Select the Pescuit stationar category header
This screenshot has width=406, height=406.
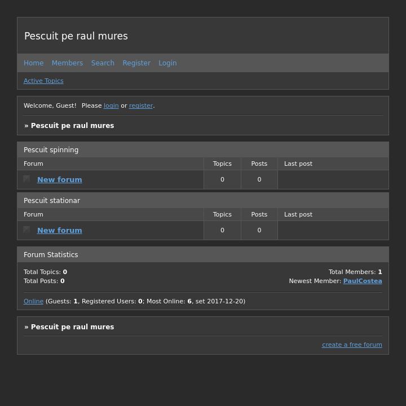point(52,201)
